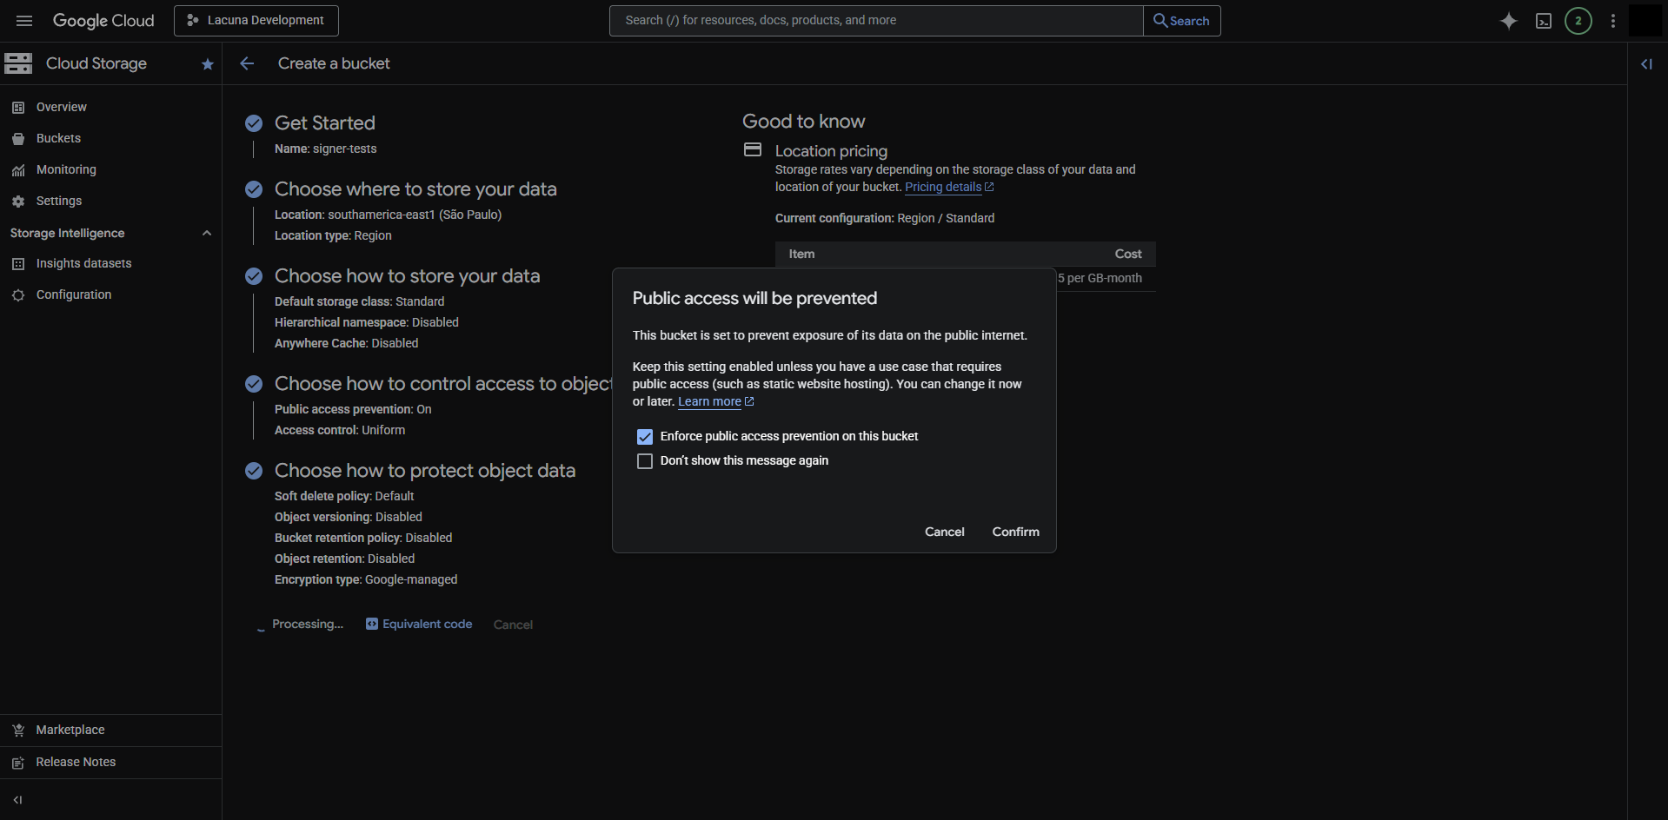Open the Lacuna Development project selector
Screen dimensions: 1668x820
coord(256,21)
